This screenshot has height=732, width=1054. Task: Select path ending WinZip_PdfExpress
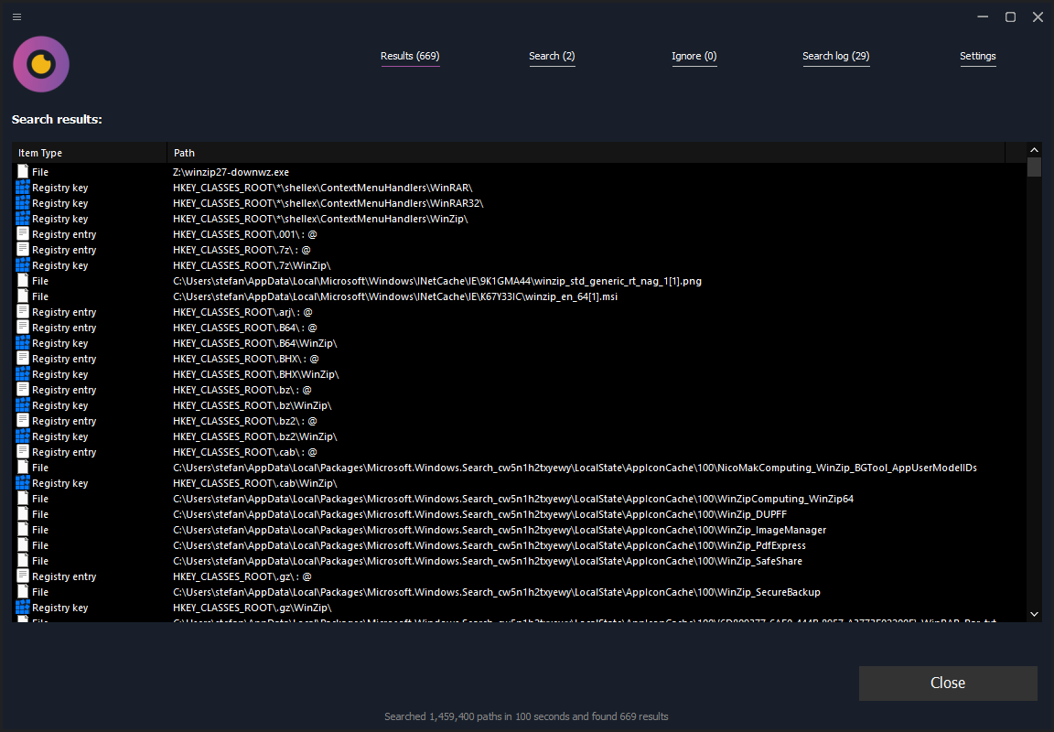click(489, 545)
